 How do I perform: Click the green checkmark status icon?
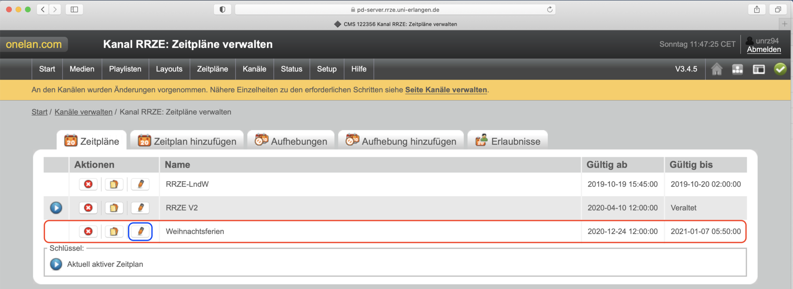(780, 69)
